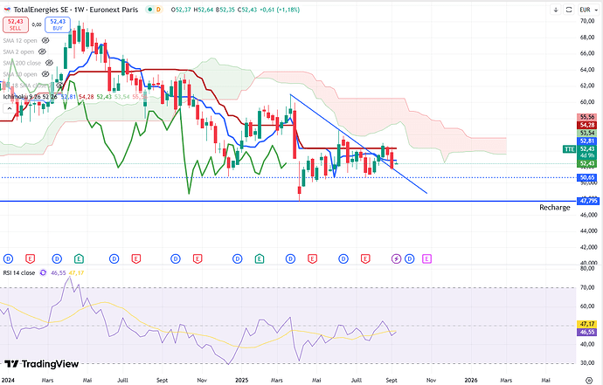Click the 55,56 pink price scale label
This screenshot has width=603, height=385.
[x=587, y=117]
